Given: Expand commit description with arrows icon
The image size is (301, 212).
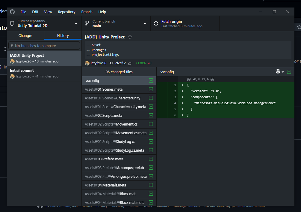Looking at the screenshot, I should [x=130, y=37].
